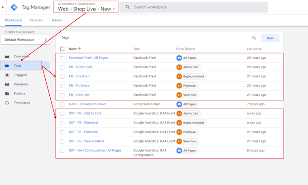Sort by Name column arrow

79,49
